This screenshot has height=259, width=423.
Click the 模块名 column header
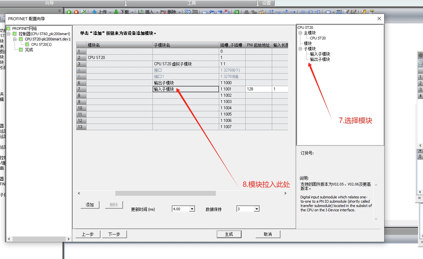tap(119, 45)
